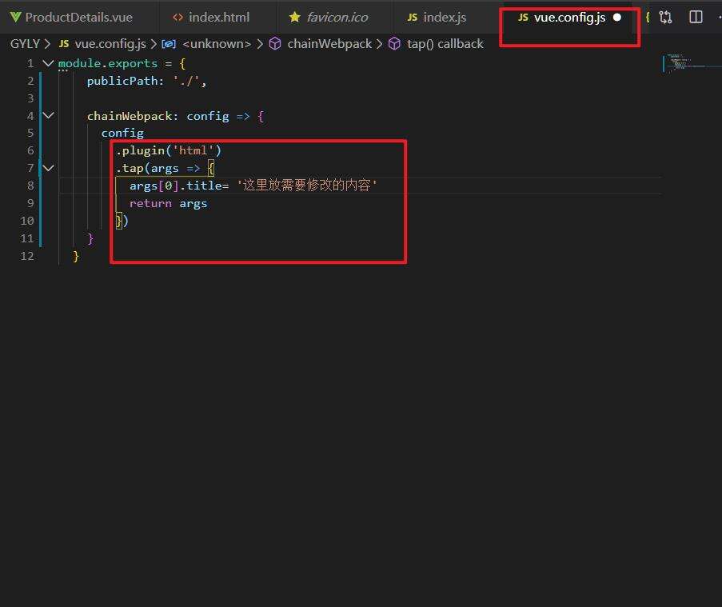722x607 pixels.
Task: Click the cube icon before chainWebpack
Action: (x=275, y=44)
